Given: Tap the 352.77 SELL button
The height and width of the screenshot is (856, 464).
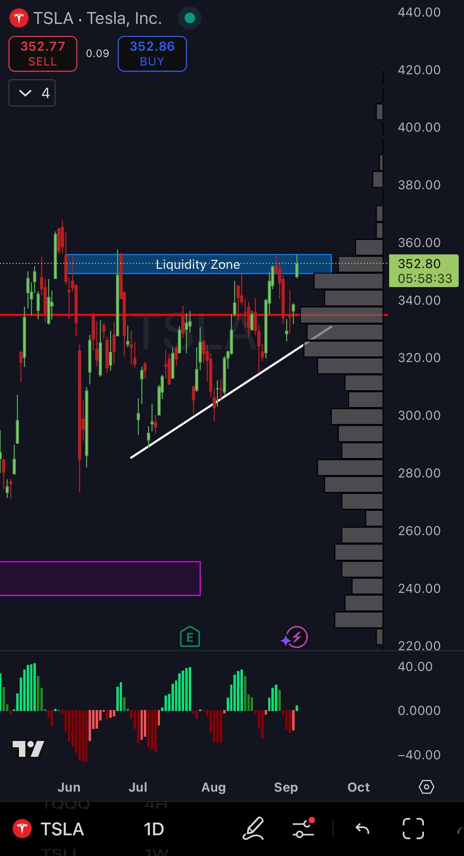Looking at the screenshot, I should [x=43, y=54].
